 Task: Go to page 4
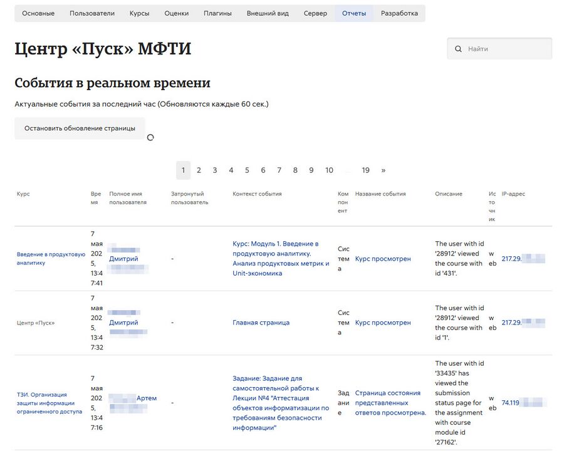point(231,170)
